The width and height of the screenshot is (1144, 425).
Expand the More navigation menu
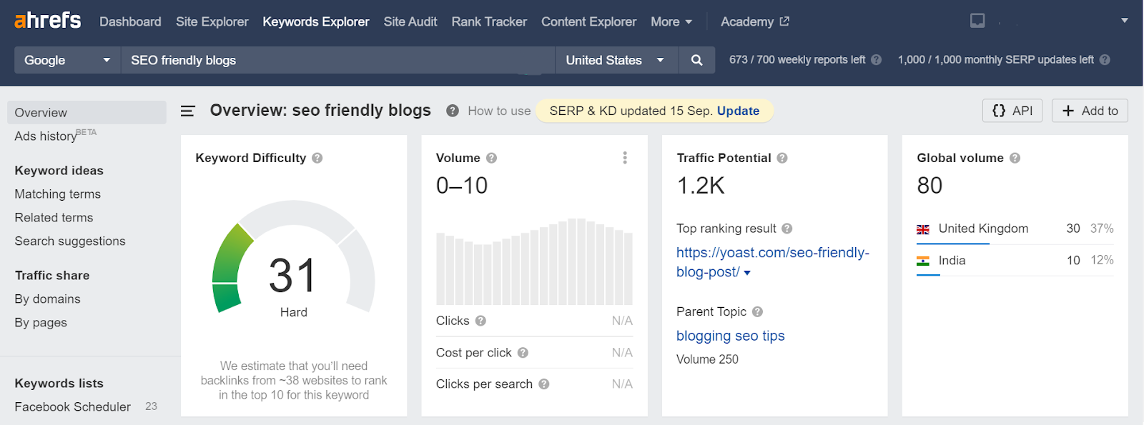pyautogui.click(x=671, y=21)
